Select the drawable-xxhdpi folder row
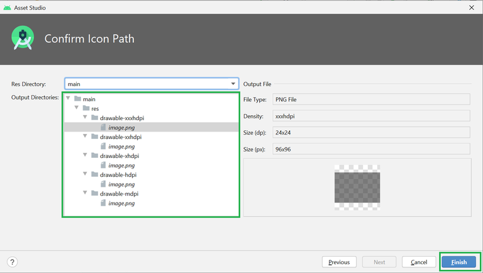Image resolution: width=483 pixels, height=273 pixels. click(151, 136)
